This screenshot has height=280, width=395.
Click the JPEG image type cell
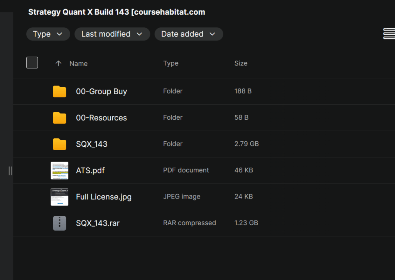tap(182, 197)
